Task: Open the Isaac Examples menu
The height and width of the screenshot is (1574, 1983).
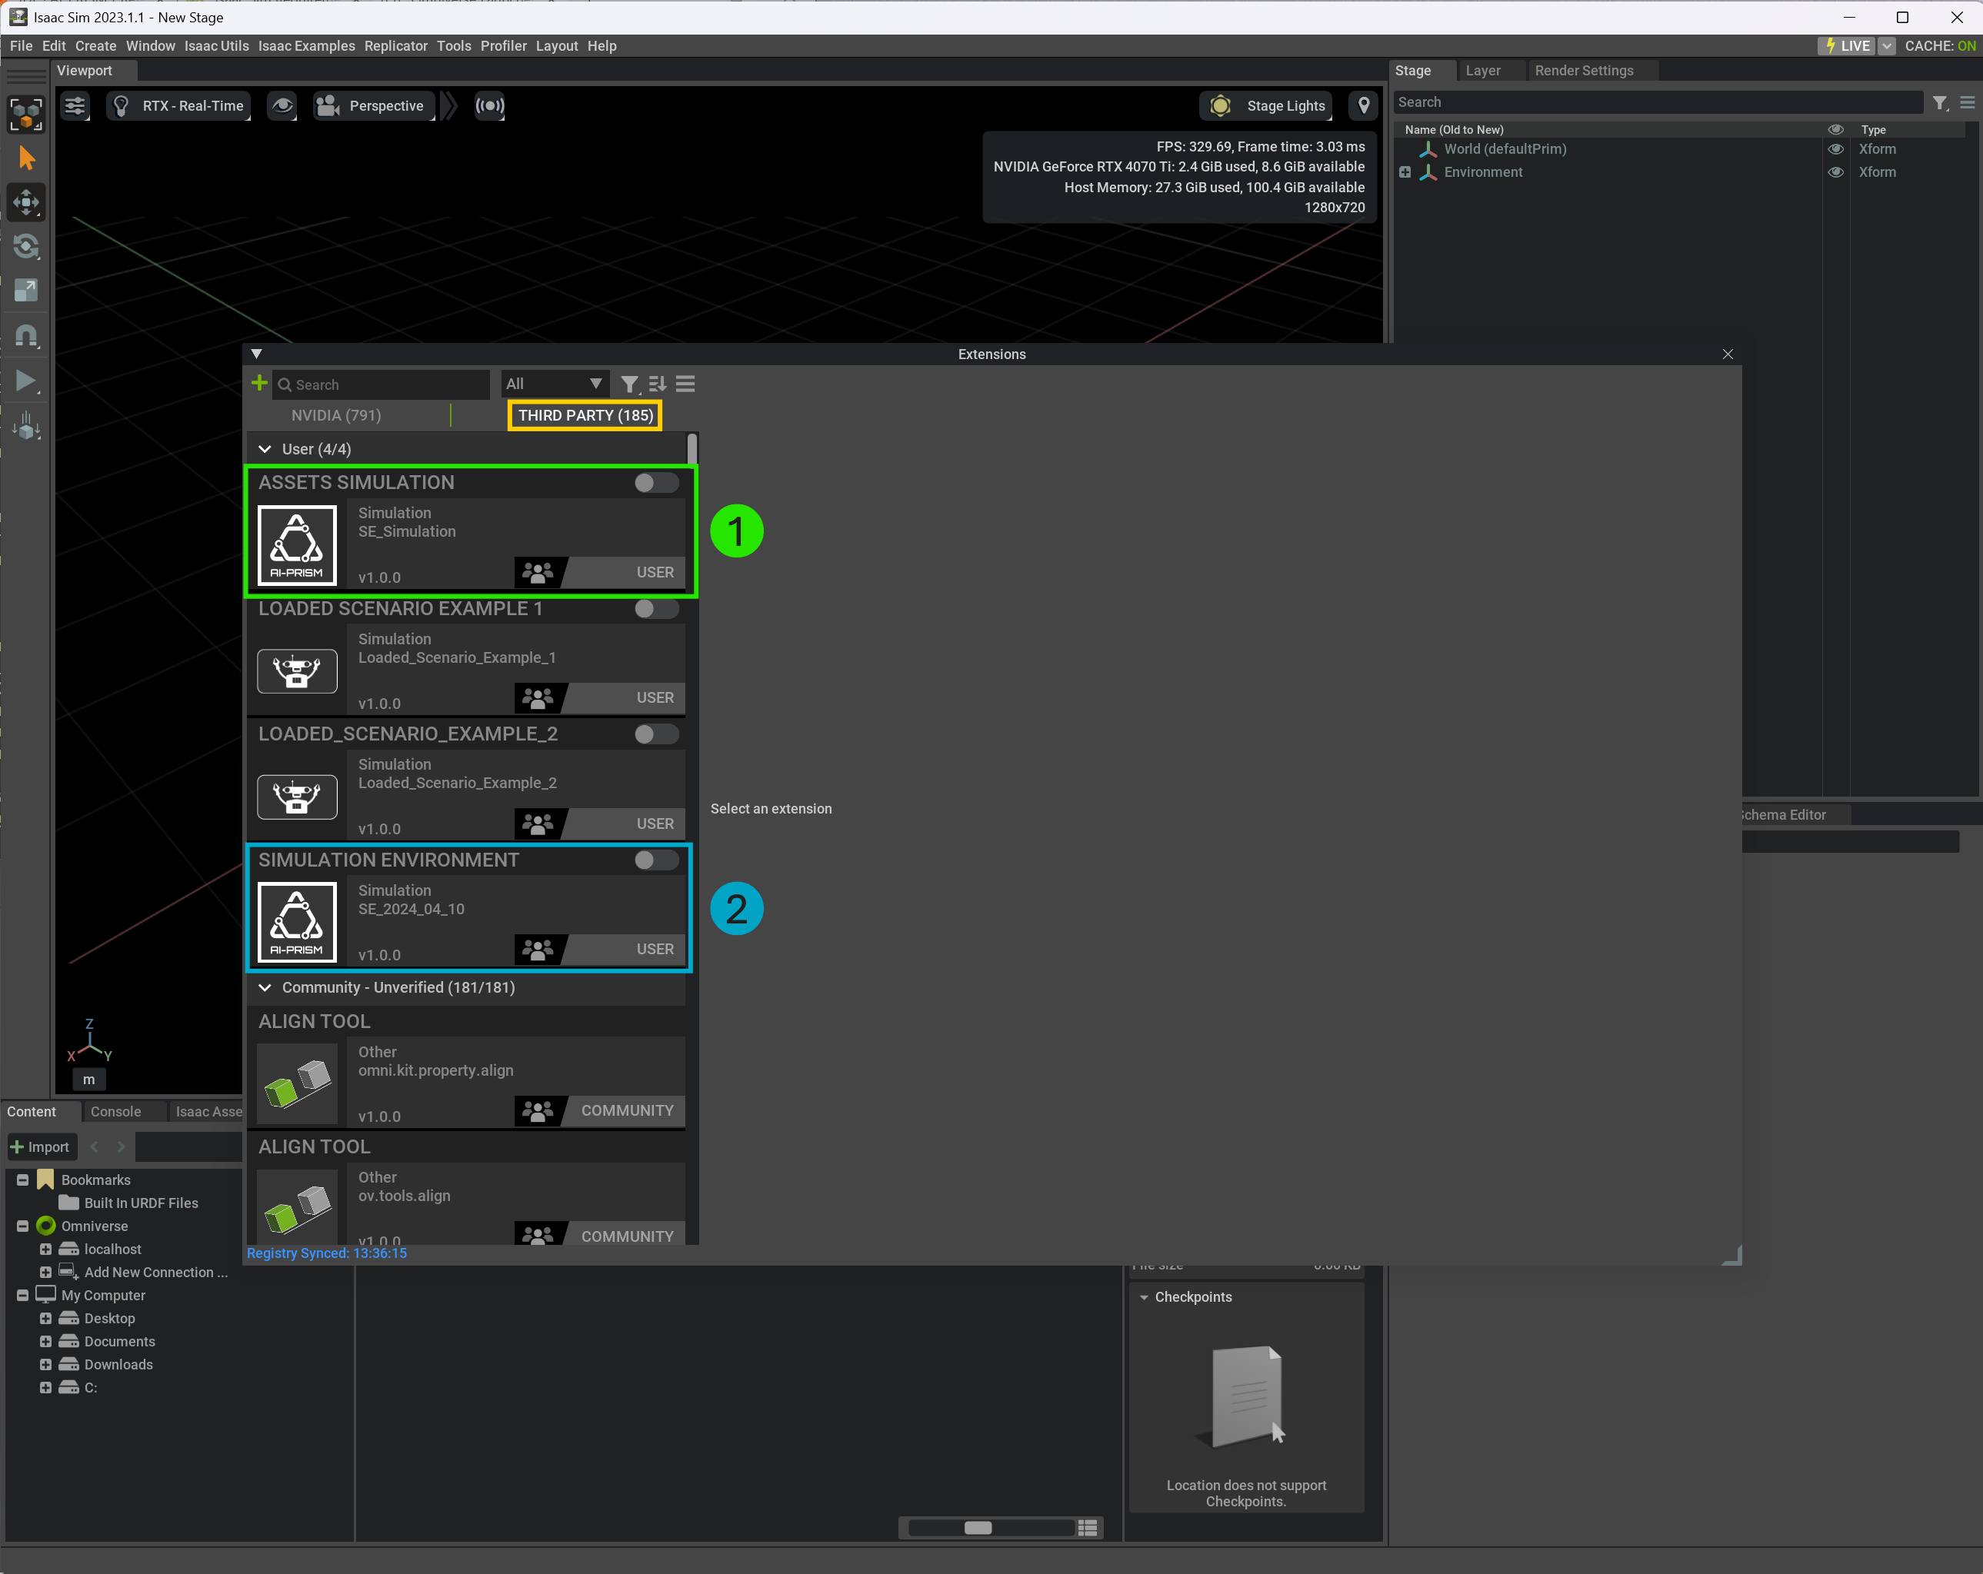Action: click(306, 46)
